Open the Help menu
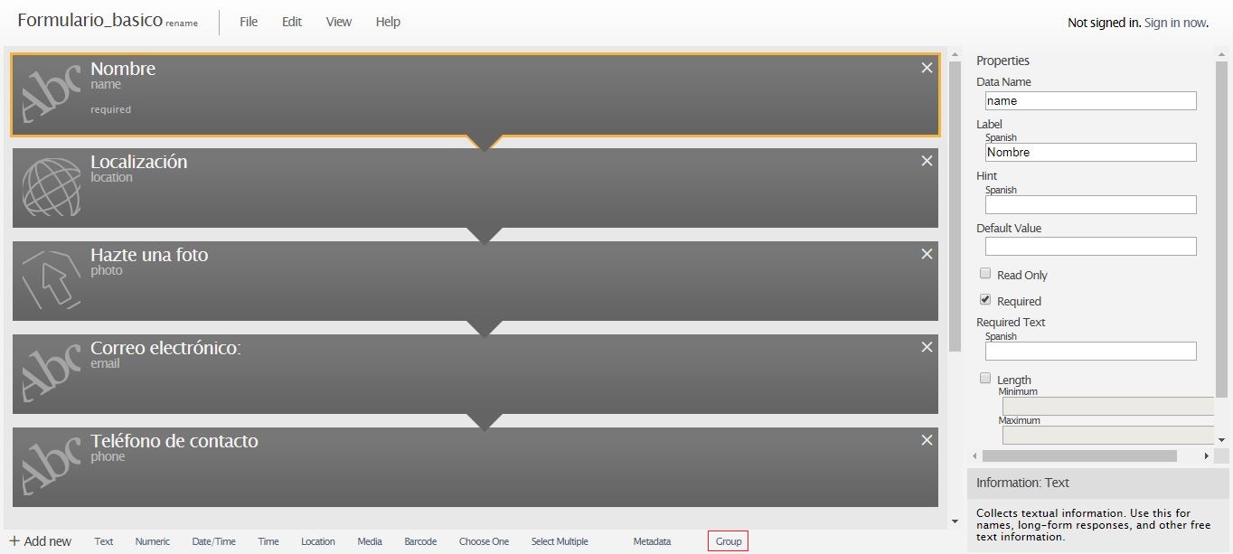The height and width of the screenshot is (554, 1233). coord(388,22)
